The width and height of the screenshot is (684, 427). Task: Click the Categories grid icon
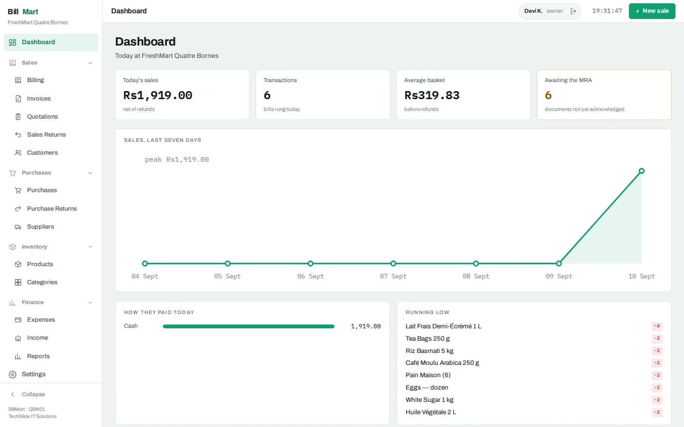point(18,282)
